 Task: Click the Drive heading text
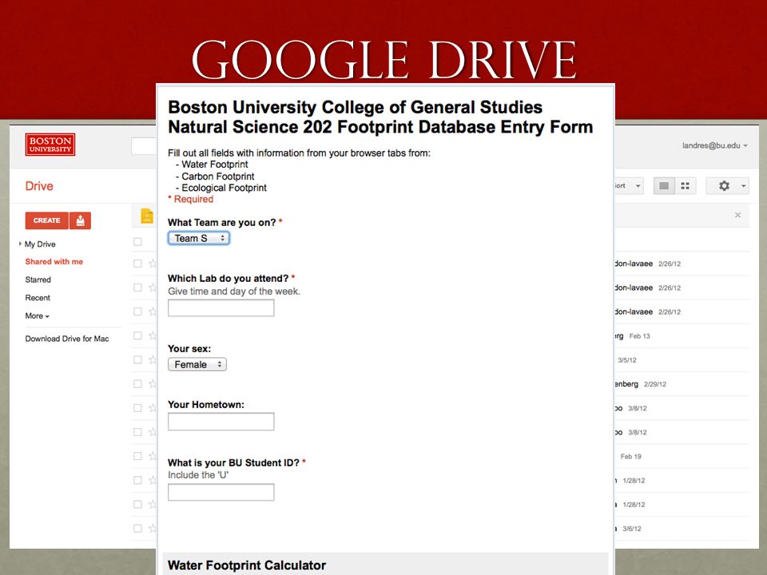(x=39, y=186)
